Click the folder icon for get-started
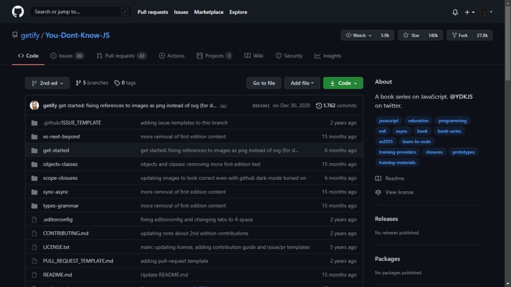The width and height of the screenshot is (511, 287). pyautogui.click(x=34, y=150)
